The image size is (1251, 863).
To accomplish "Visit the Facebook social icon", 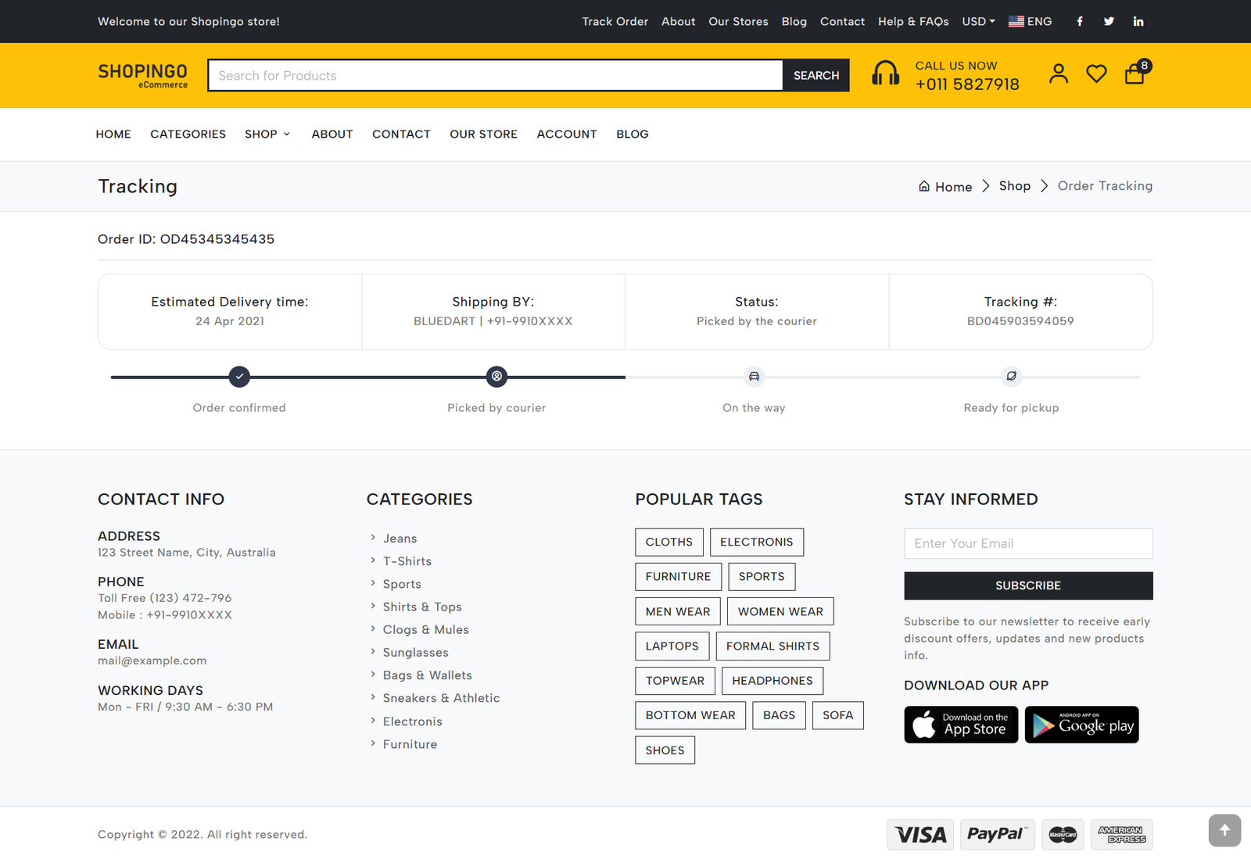I will pyautogui.click(x=1080, y=22).
